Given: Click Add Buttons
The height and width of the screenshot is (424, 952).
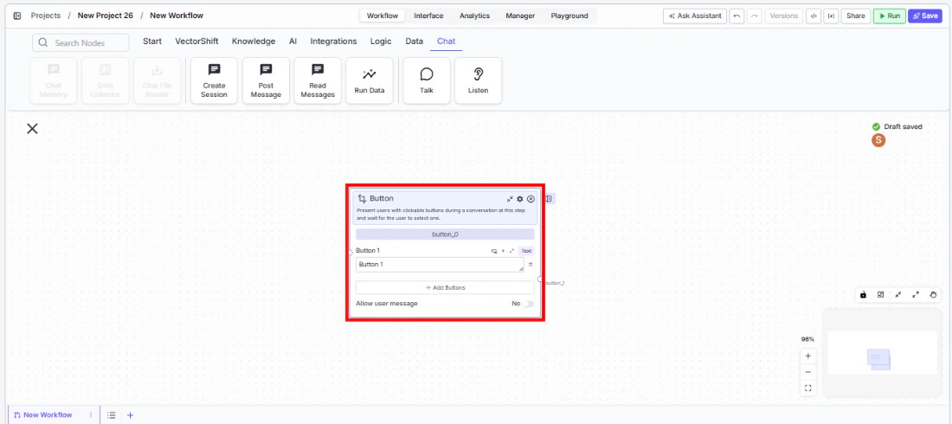Looking at the screenshot, I should click(445, 287).
